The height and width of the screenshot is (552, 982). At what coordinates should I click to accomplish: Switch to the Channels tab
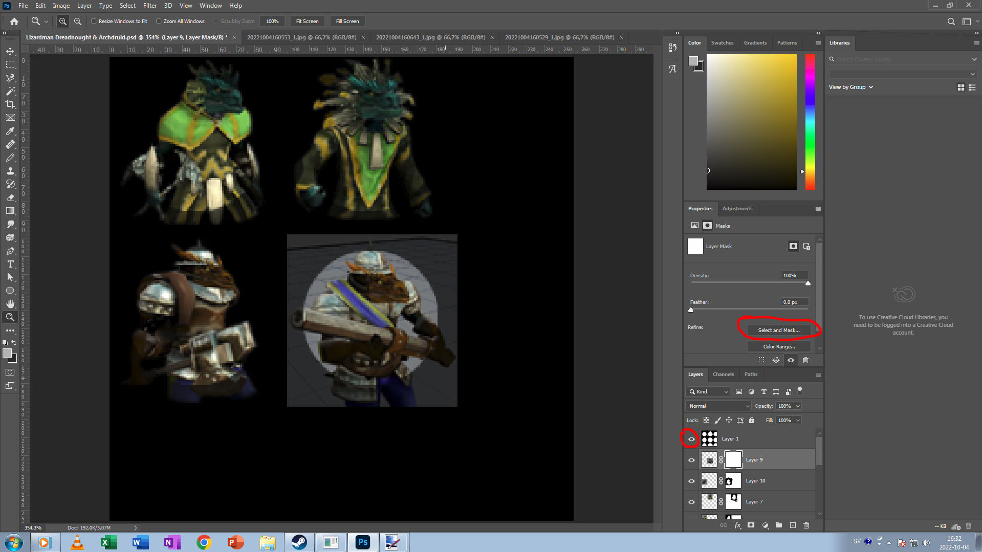723,374
